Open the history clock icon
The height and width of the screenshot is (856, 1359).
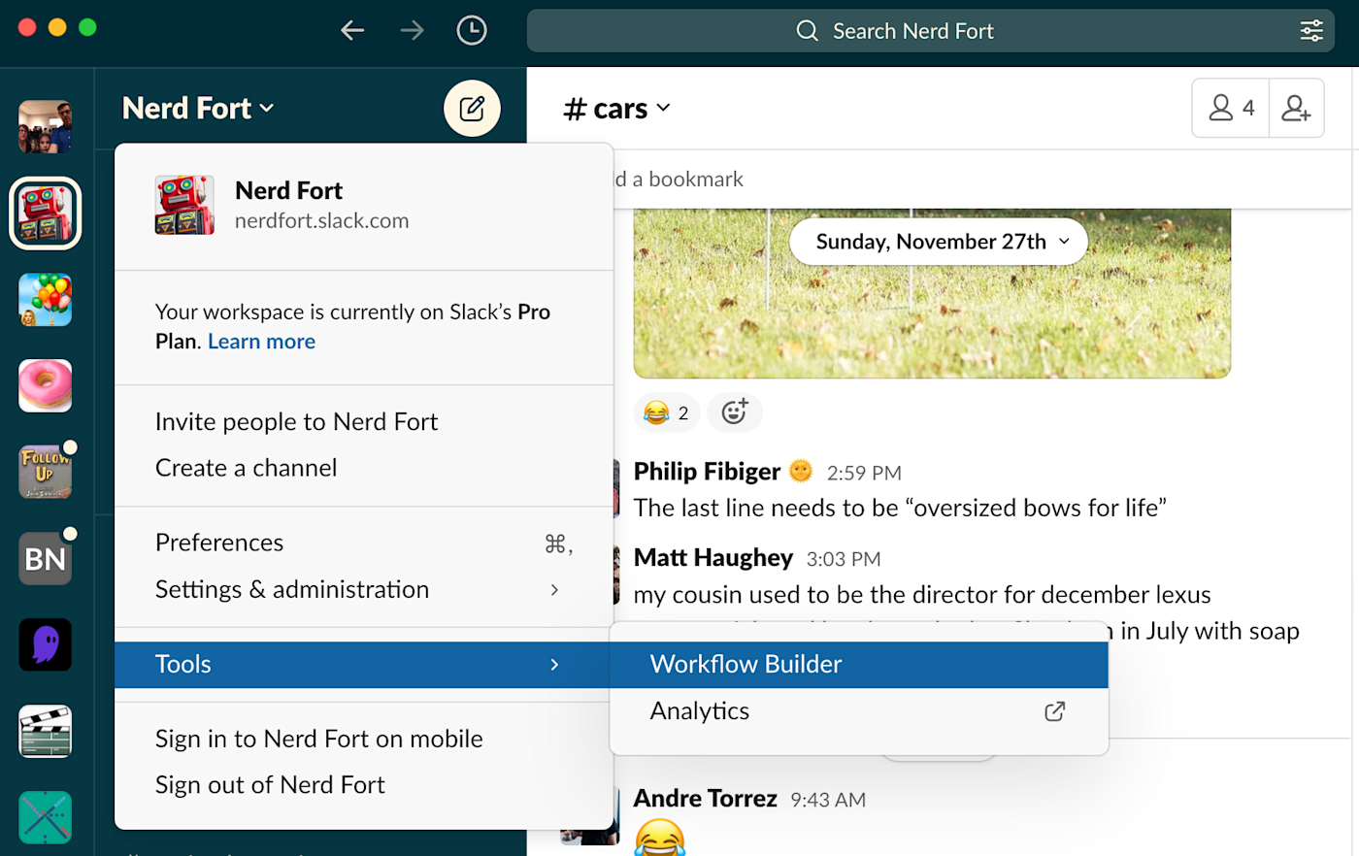[472, 31]
